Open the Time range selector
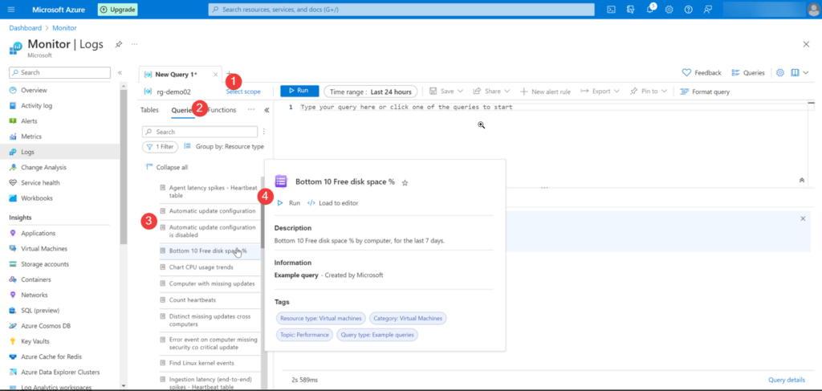 click(x=371, y=92)
